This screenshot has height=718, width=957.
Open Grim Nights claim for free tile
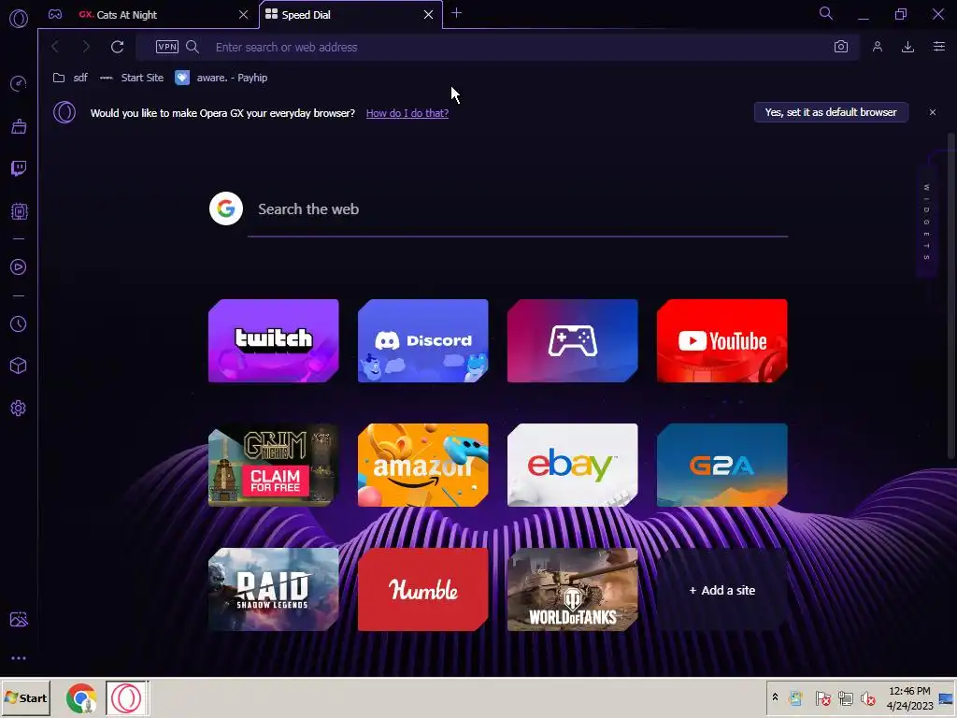[x=274, y=466]
